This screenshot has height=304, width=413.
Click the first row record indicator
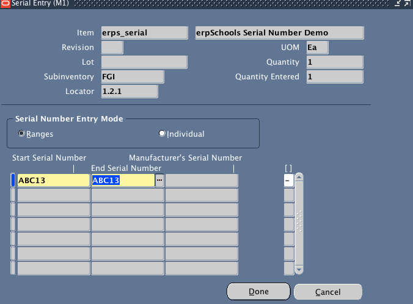(13, 180)
